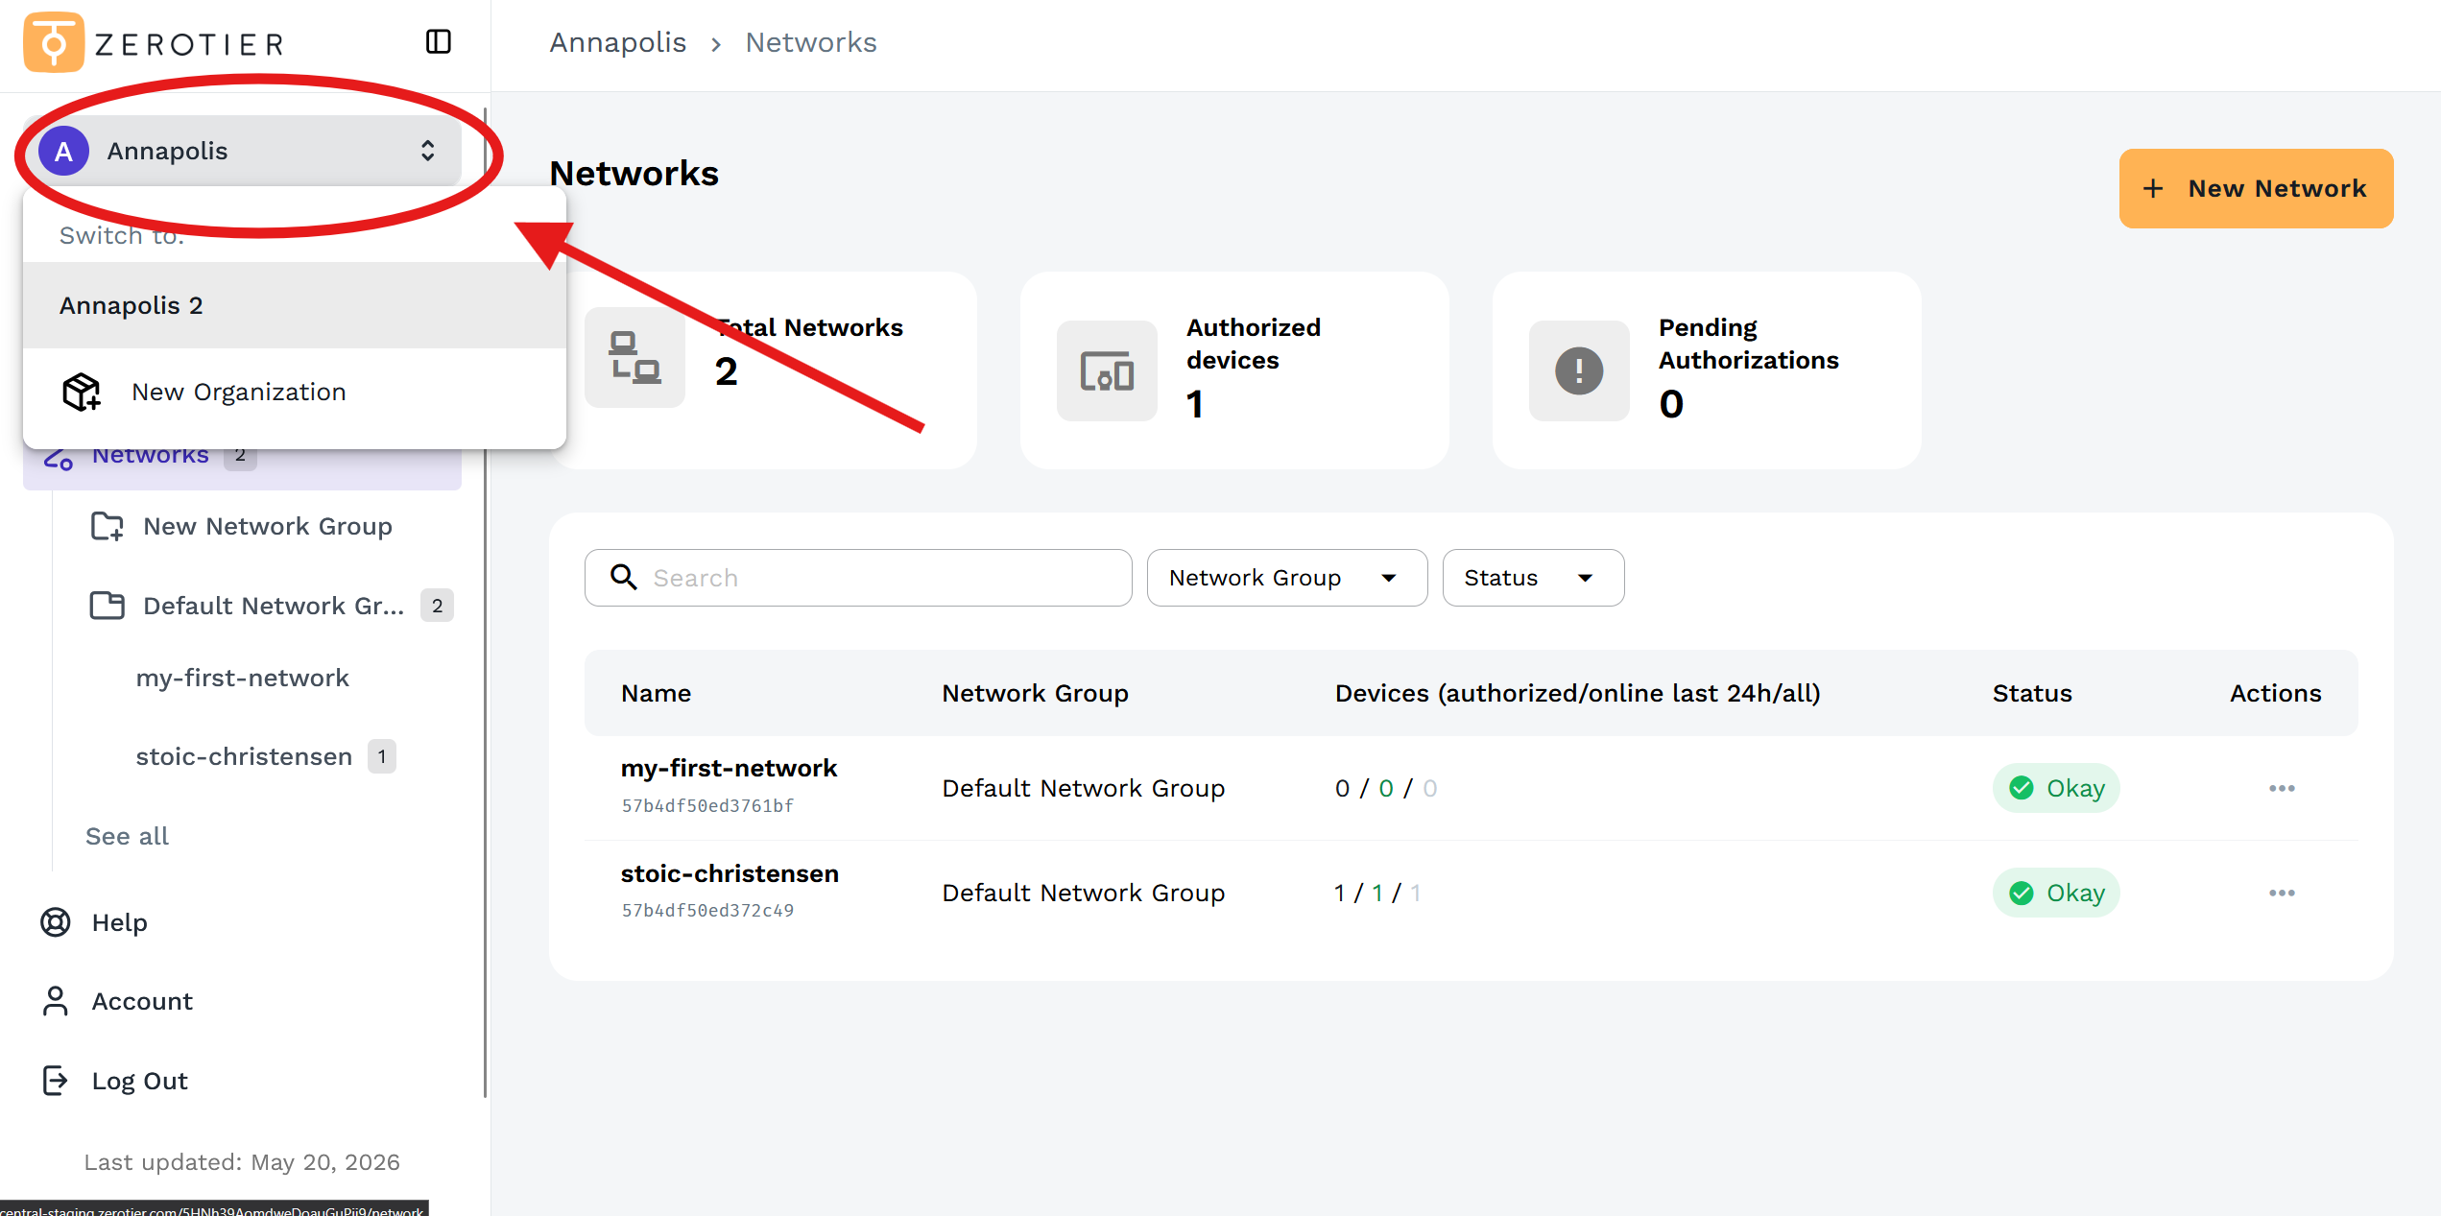The image size is (2441, 1216).
Task: Select stoic-christensen in sidebar
Action: click(244, 756)
